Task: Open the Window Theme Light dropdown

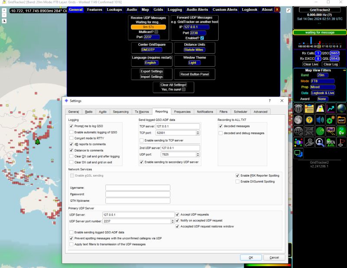Action: [x=194, y=63]
